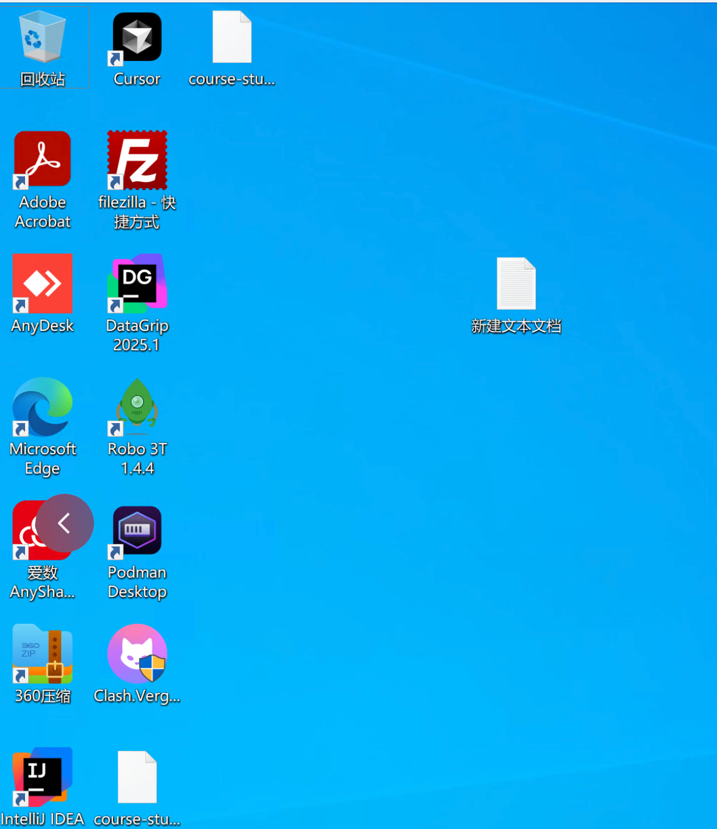Click the "DataGrip 2025.1" name label

[x=137, y=335]
